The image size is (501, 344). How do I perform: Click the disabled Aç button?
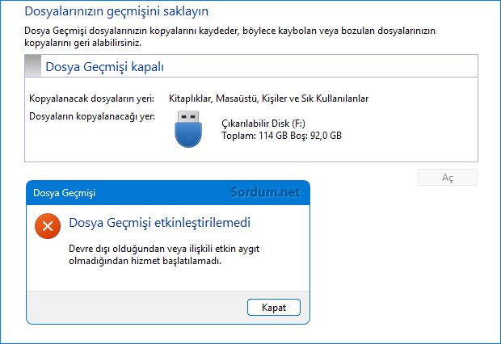coord(448,178)
